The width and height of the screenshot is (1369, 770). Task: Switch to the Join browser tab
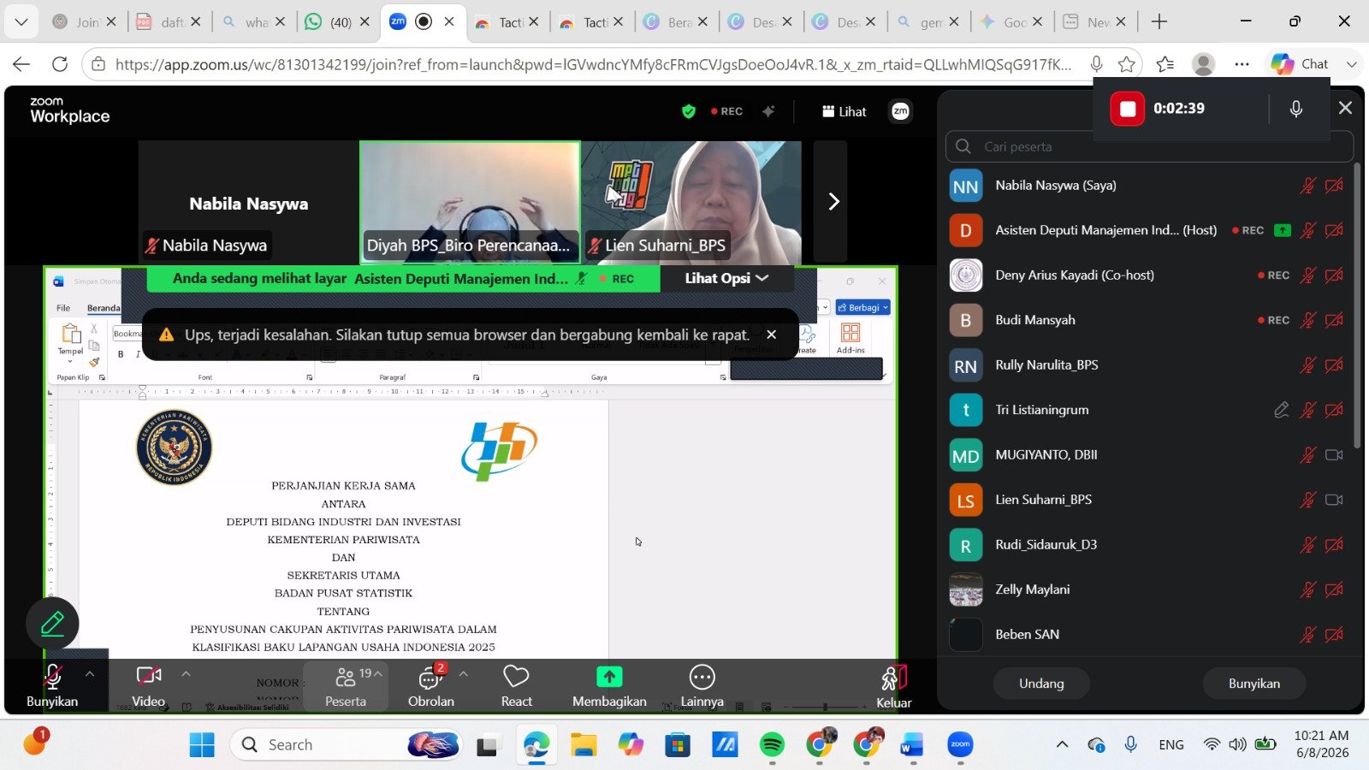point(85,22)
